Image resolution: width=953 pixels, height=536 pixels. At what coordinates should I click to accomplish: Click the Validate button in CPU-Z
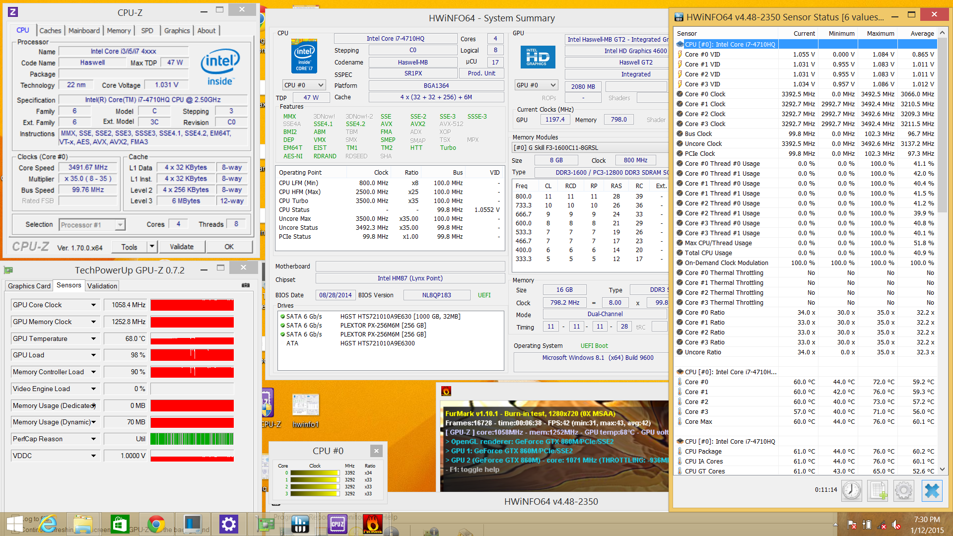click(182, 247)
